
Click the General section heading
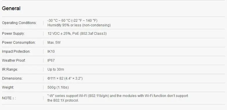pyautogui.click(x=11, y=8)
